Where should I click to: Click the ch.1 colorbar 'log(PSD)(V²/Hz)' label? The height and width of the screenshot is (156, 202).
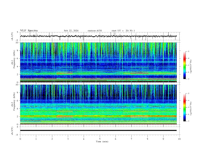click(191, 67)
